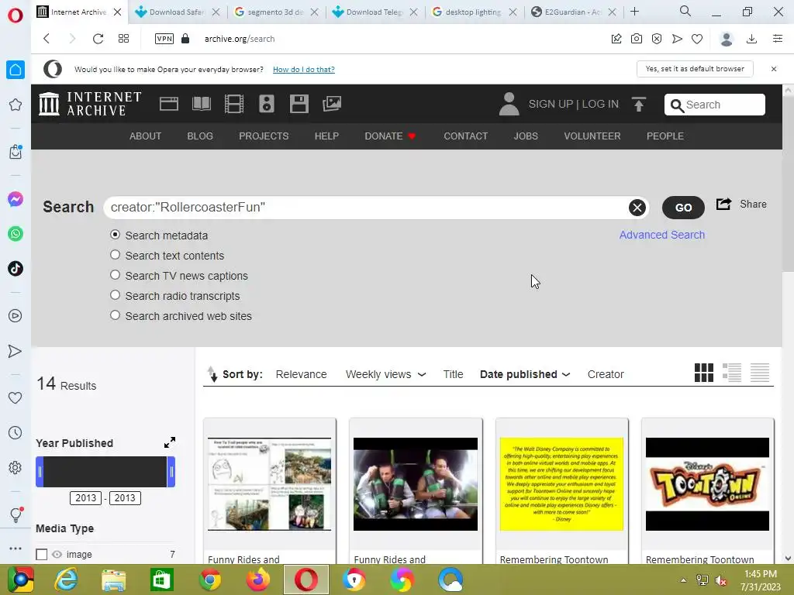
Task: Reload the page
Action: (x=98, y=39)
